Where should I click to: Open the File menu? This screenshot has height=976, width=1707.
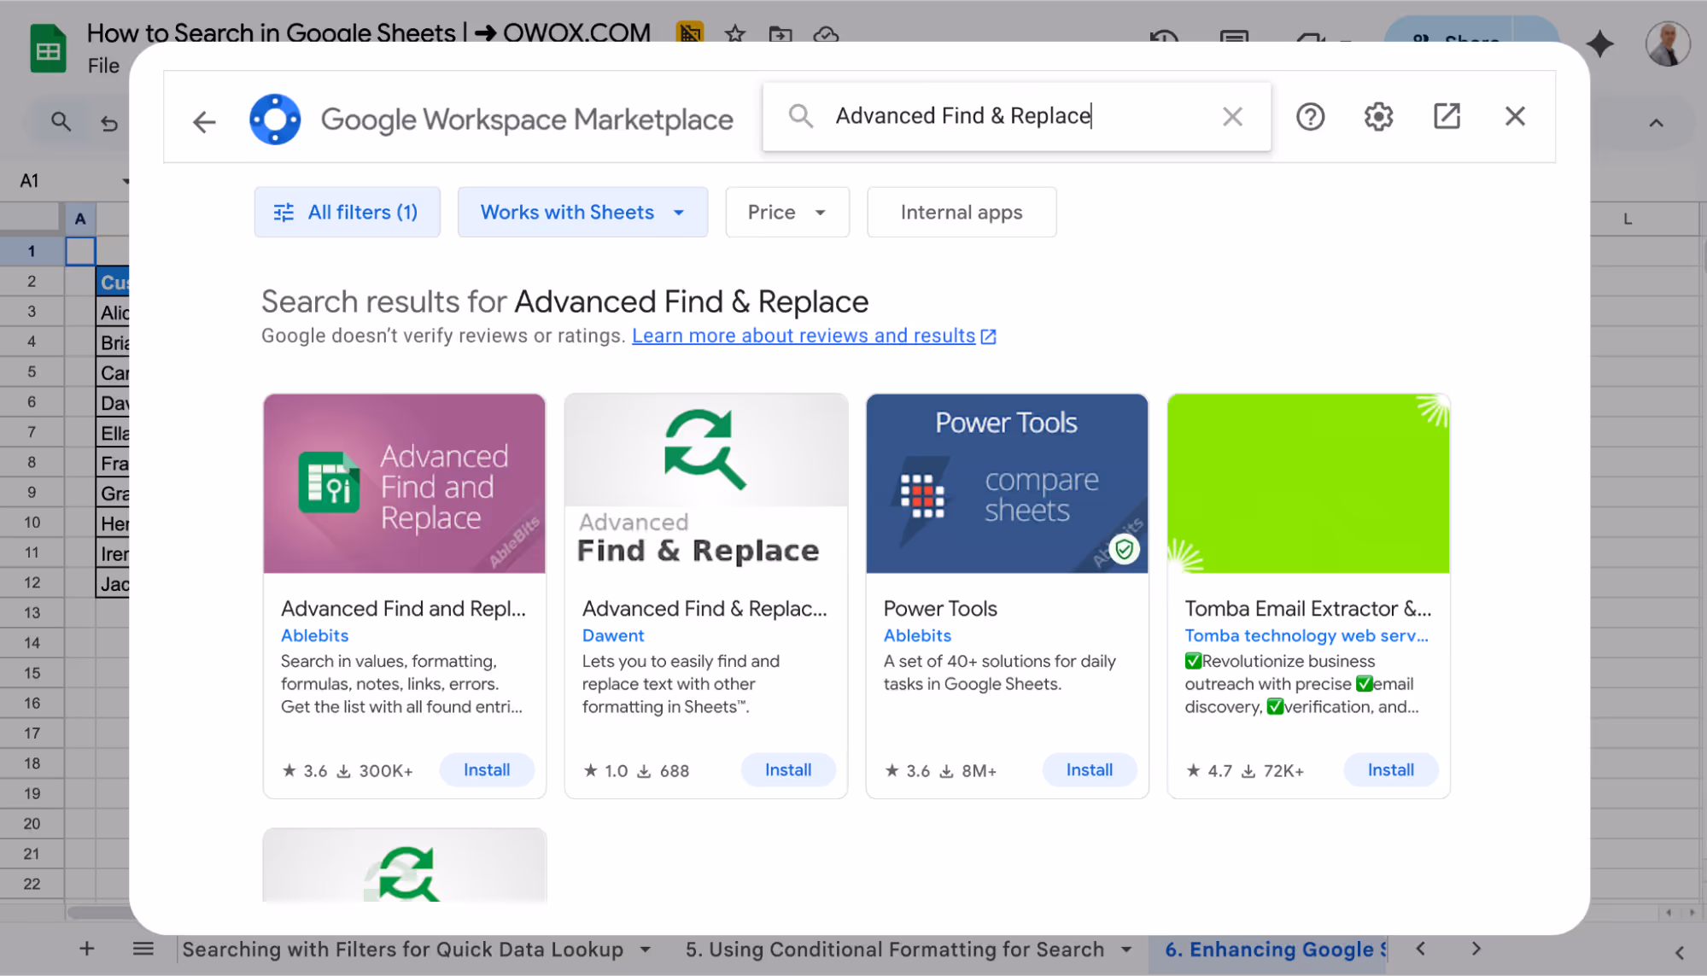coord(106,65)
